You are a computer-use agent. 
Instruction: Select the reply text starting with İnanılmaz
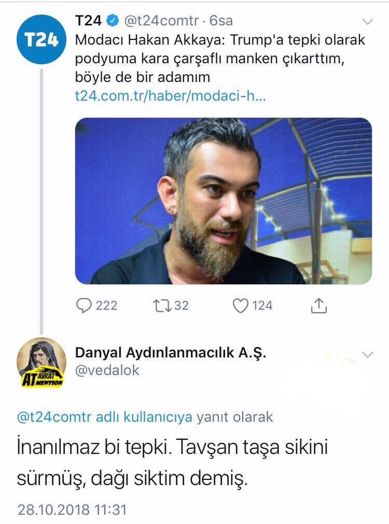(x=172, y=463)
